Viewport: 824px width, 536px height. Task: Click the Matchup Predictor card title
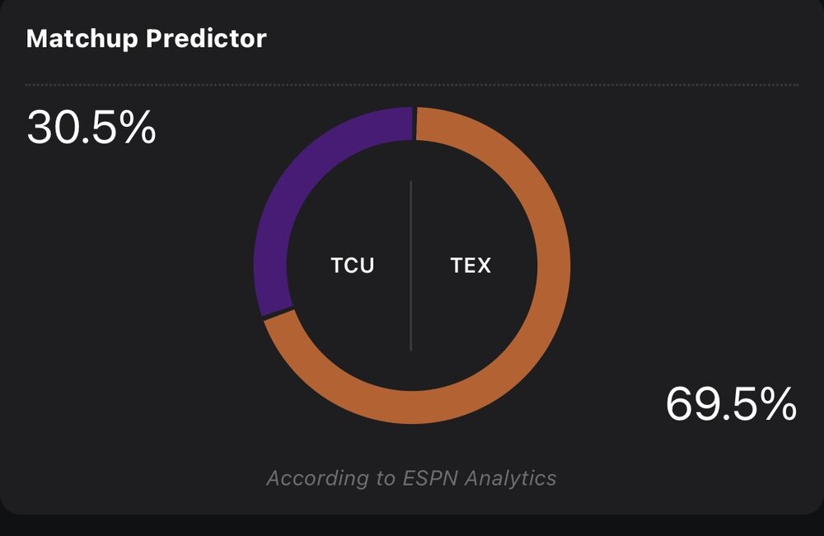[x=146, y=39]
